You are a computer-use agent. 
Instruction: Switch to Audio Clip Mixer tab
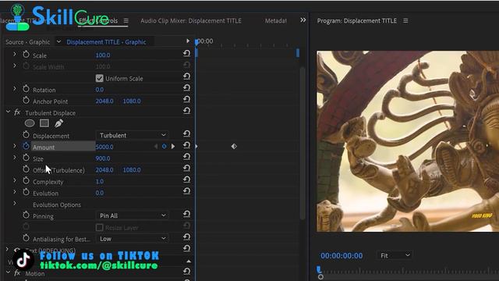pos(191,21)
